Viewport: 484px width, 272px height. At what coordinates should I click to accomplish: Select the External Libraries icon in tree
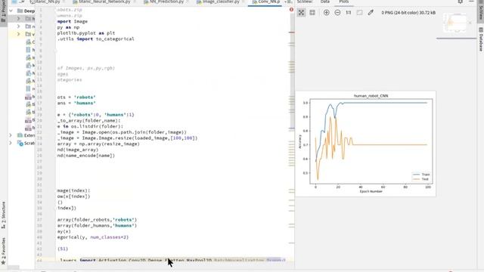(x=20, y=135)
